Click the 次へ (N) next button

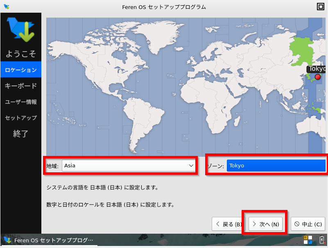[x=265, y=224]
